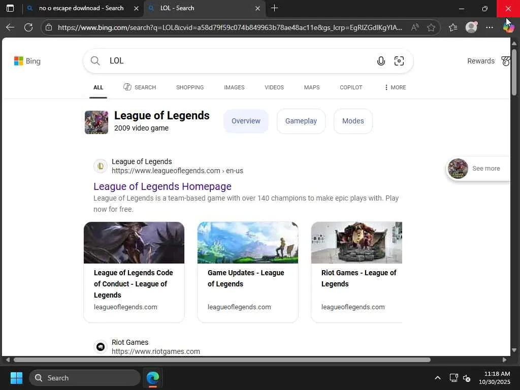The width and height of the screenshot is (520, 390).
Task: View site information lock icon
Action: pos(49,27)
